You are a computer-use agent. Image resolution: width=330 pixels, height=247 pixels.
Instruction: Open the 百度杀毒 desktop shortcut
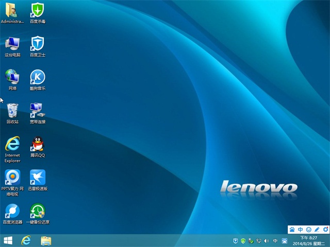[37, 11]
